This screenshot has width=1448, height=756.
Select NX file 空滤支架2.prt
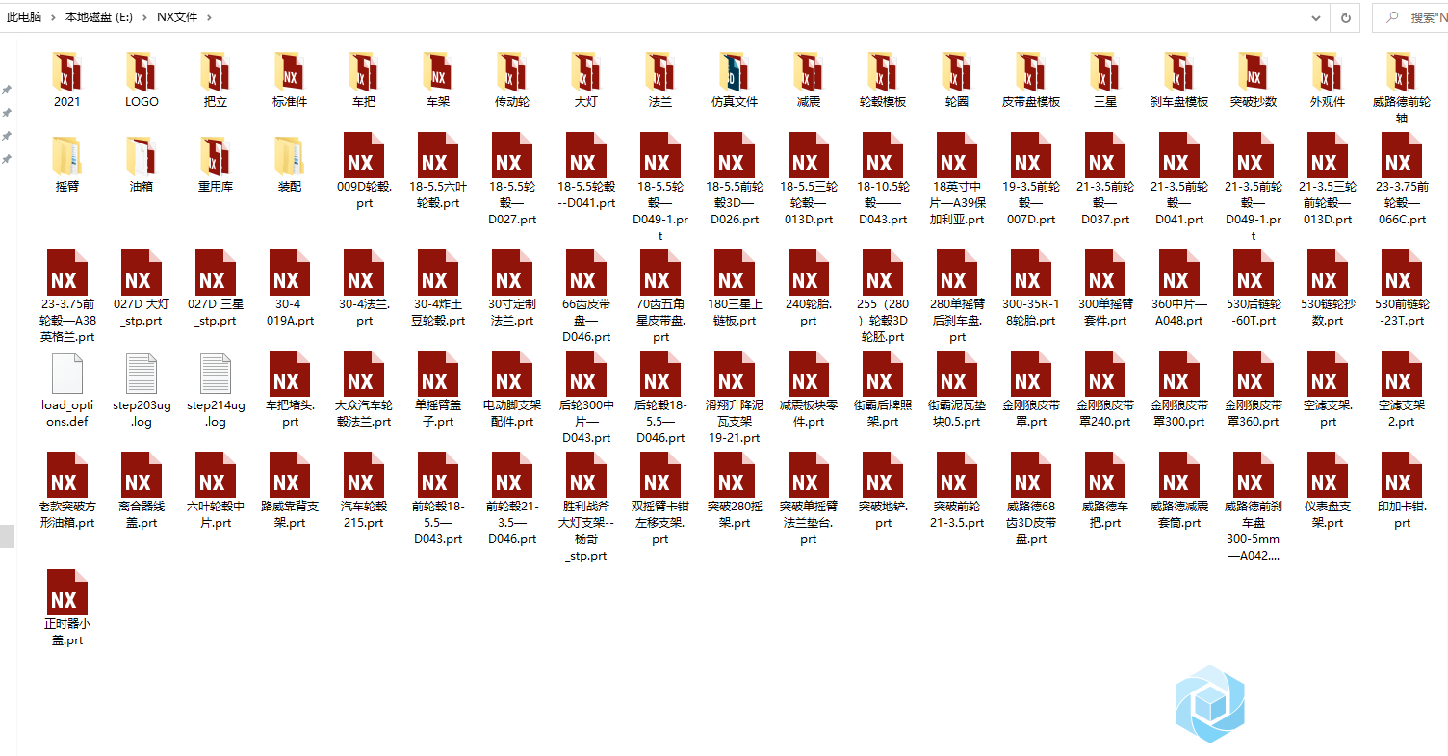coord(1402,390)
